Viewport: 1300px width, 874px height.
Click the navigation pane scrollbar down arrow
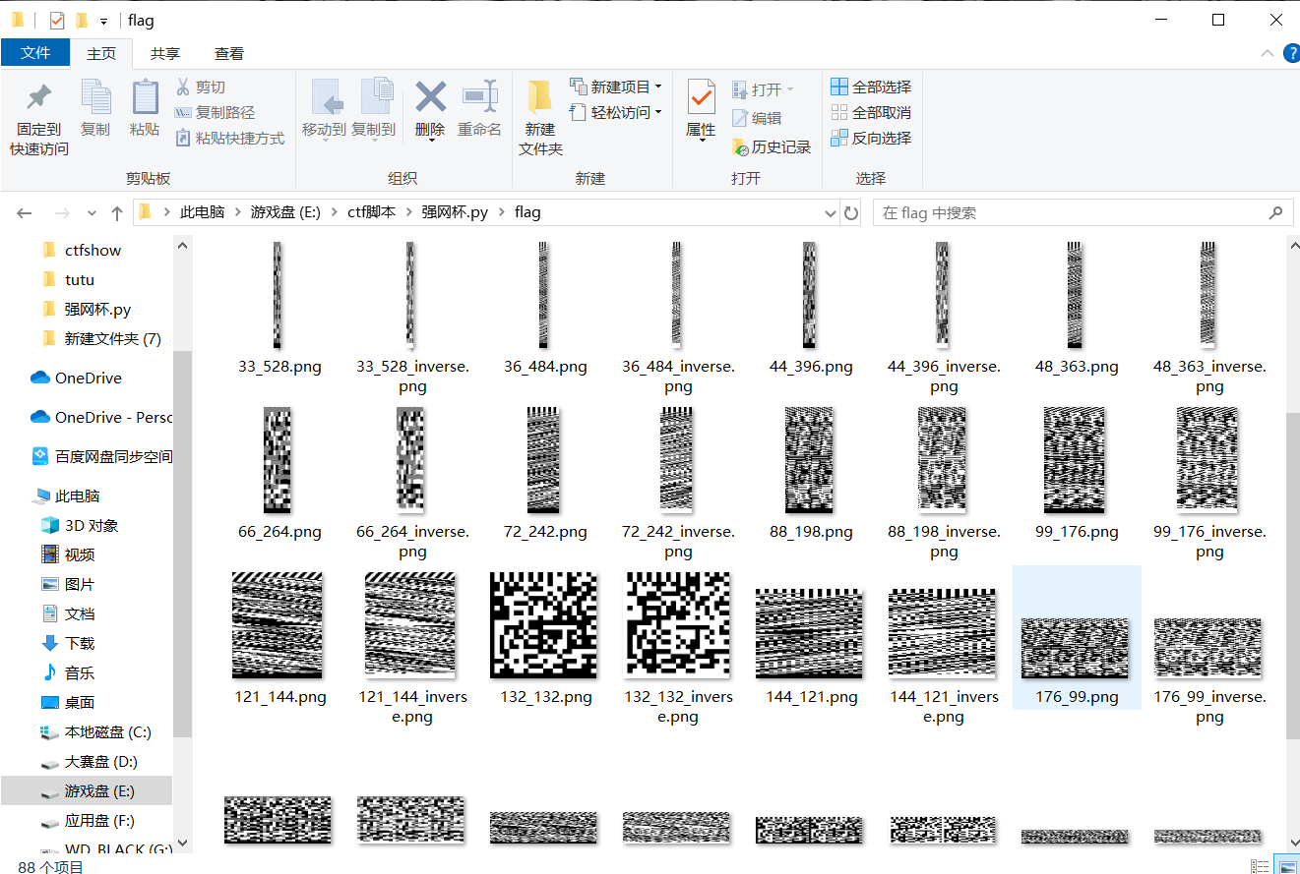[x=182, y=845]
